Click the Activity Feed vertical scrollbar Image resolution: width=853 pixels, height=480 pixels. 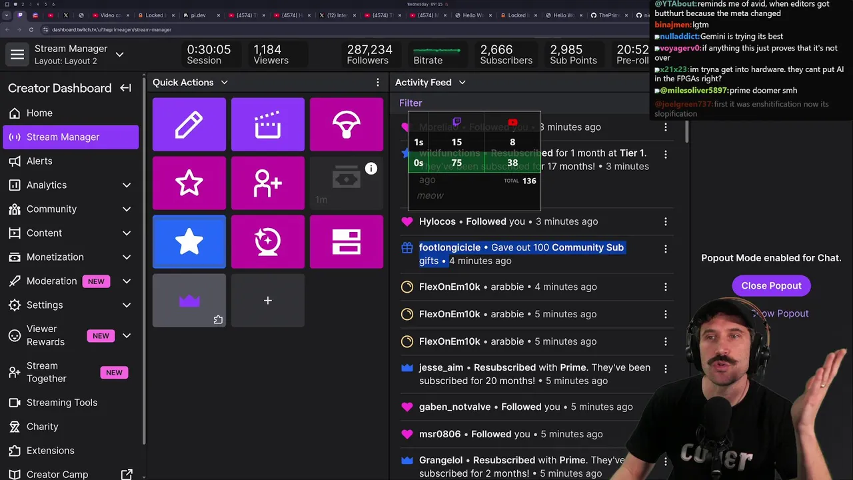[x=686, y=132]
